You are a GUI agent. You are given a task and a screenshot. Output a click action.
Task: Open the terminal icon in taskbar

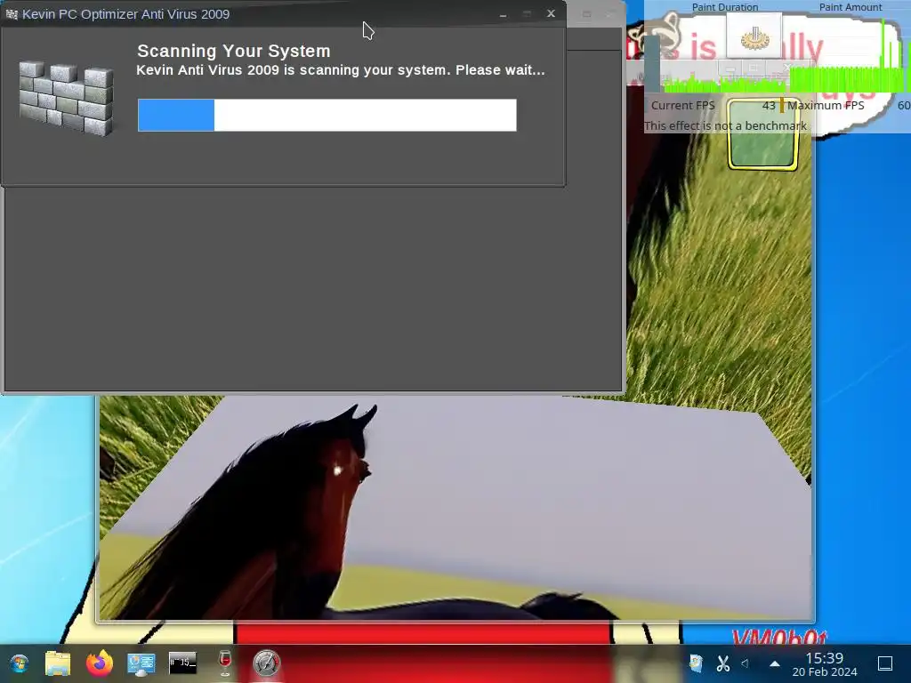coord(182,663)
